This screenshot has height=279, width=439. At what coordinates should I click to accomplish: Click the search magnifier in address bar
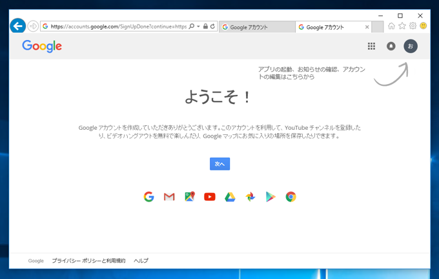pyautogui.click(x=192, y=26)
